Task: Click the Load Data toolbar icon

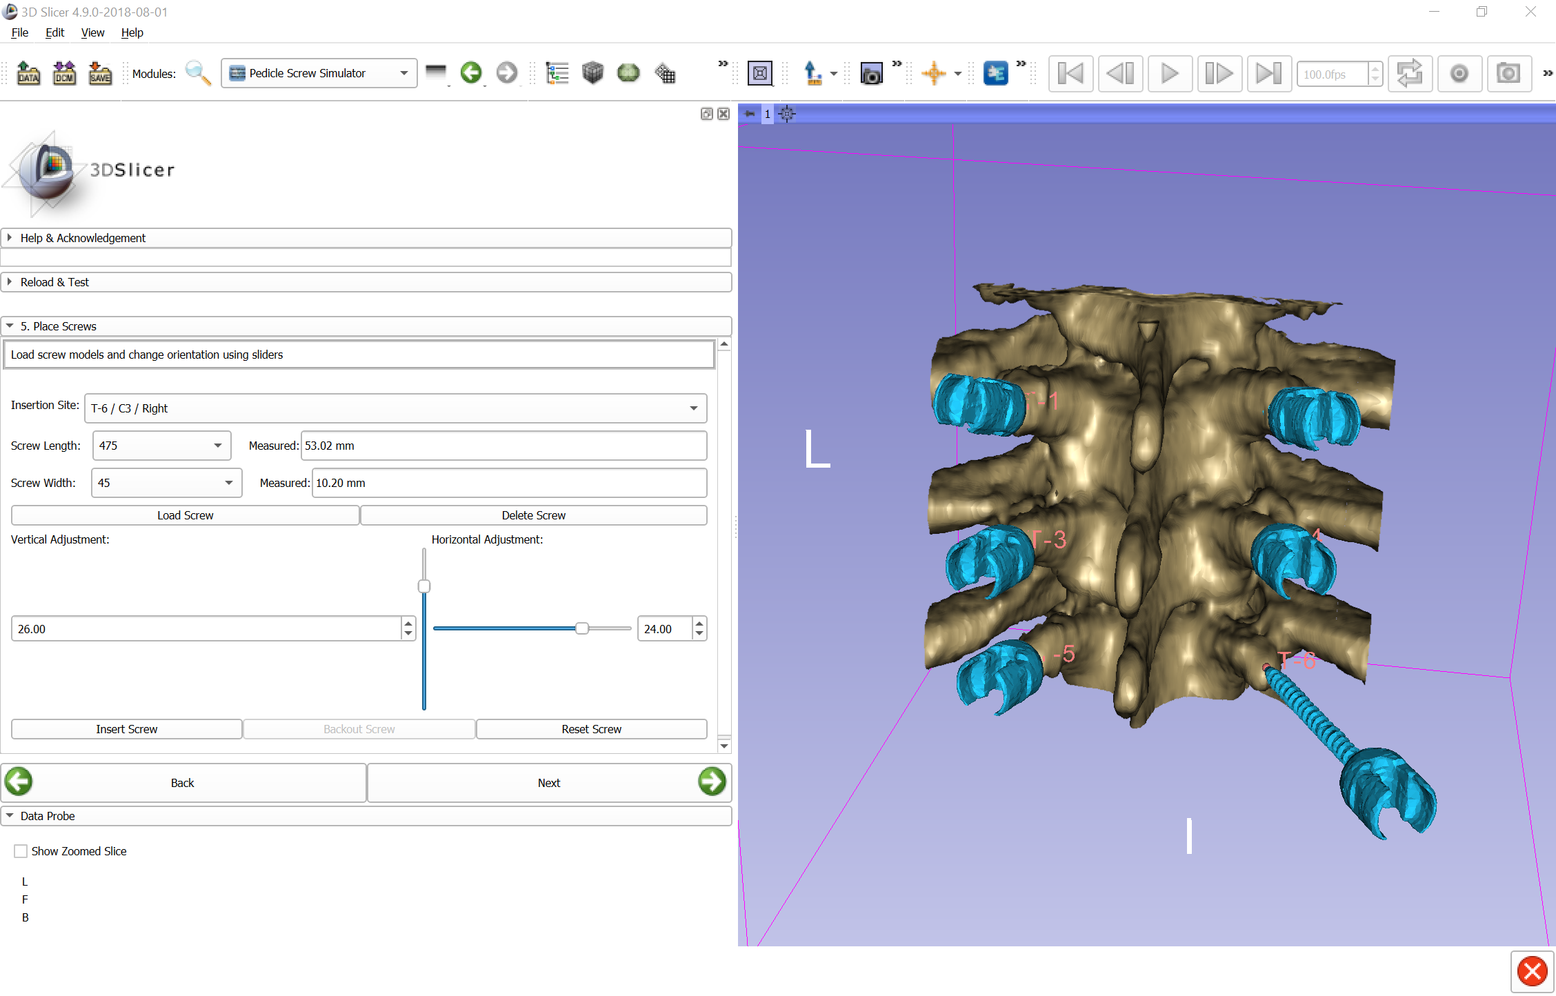Action: tap(28, 73)
